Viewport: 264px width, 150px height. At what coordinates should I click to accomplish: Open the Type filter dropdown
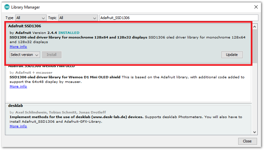(x=31, y=18)
